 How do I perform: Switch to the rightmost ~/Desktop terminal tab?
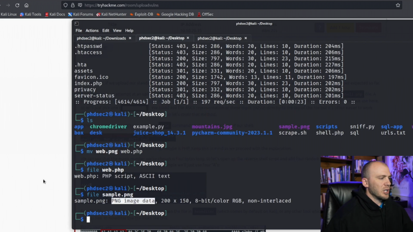[x=219, y=38]
